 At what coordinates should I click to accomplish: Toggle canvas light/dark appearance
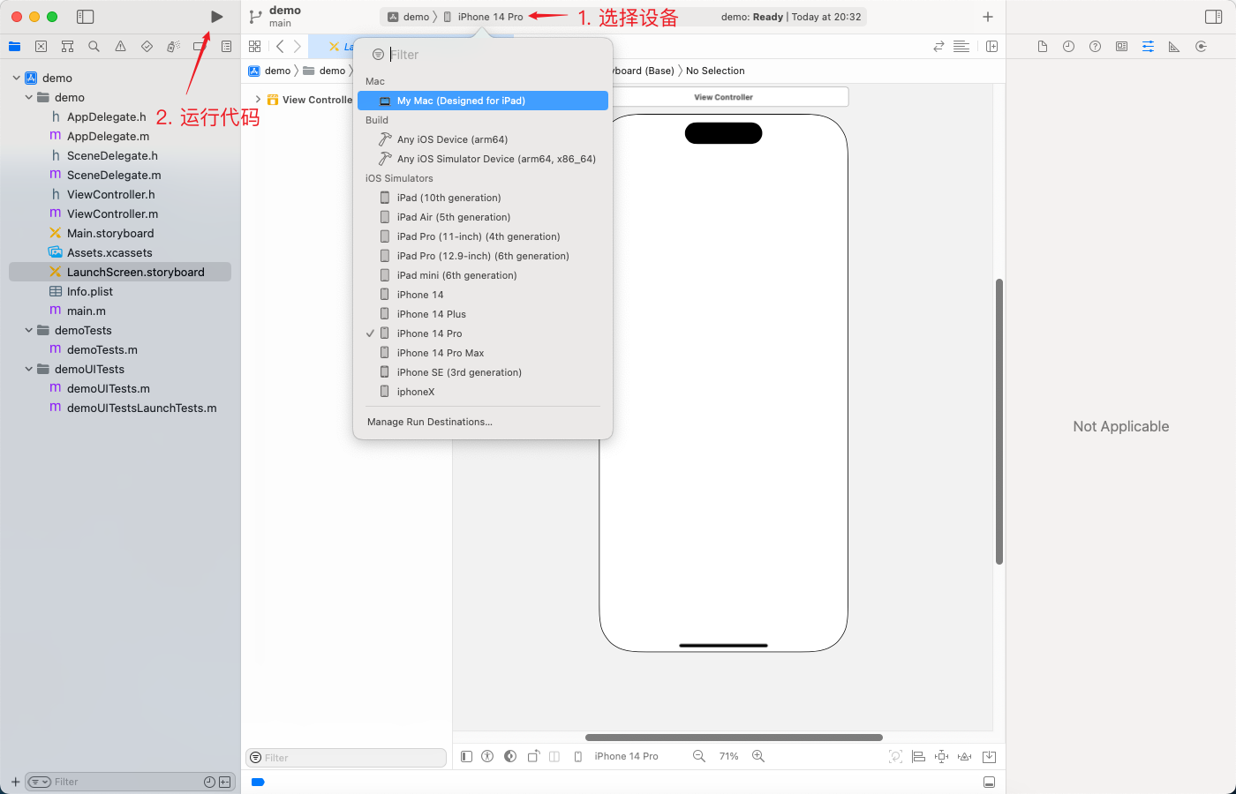(x=510, y=756)
